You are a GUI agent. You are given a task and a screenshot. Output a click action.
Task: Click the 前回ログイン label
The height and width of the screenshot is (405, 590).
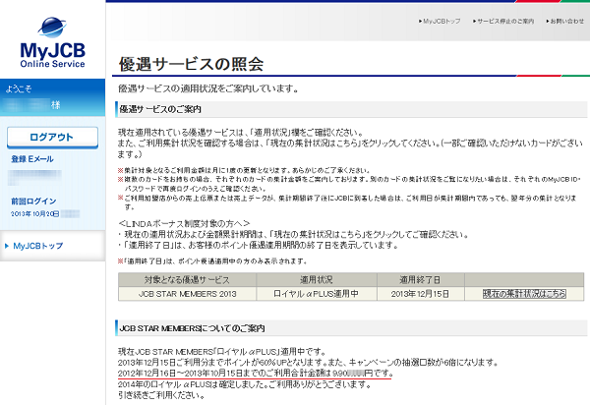tap(33, 202)
